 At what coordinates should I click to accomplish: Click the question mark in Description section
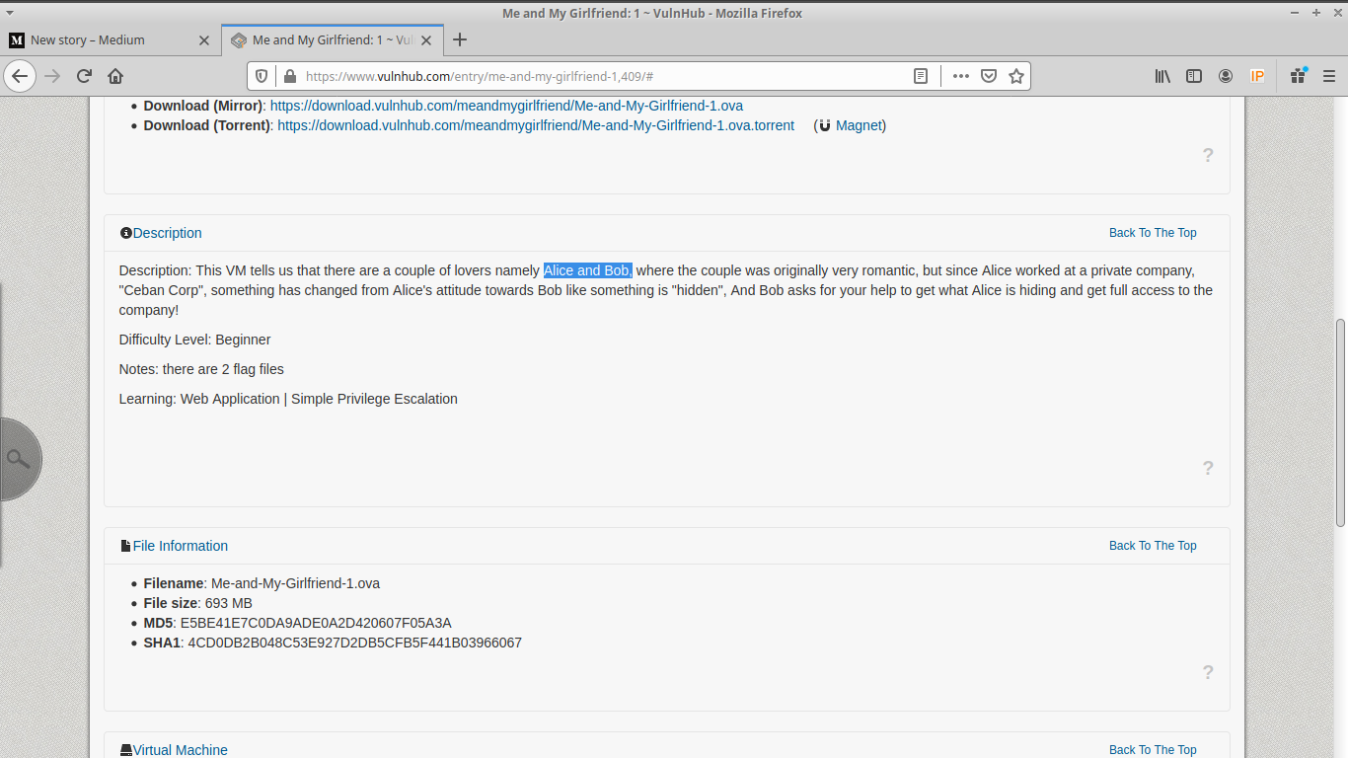pyautogui.click(x=1208, y=468)
